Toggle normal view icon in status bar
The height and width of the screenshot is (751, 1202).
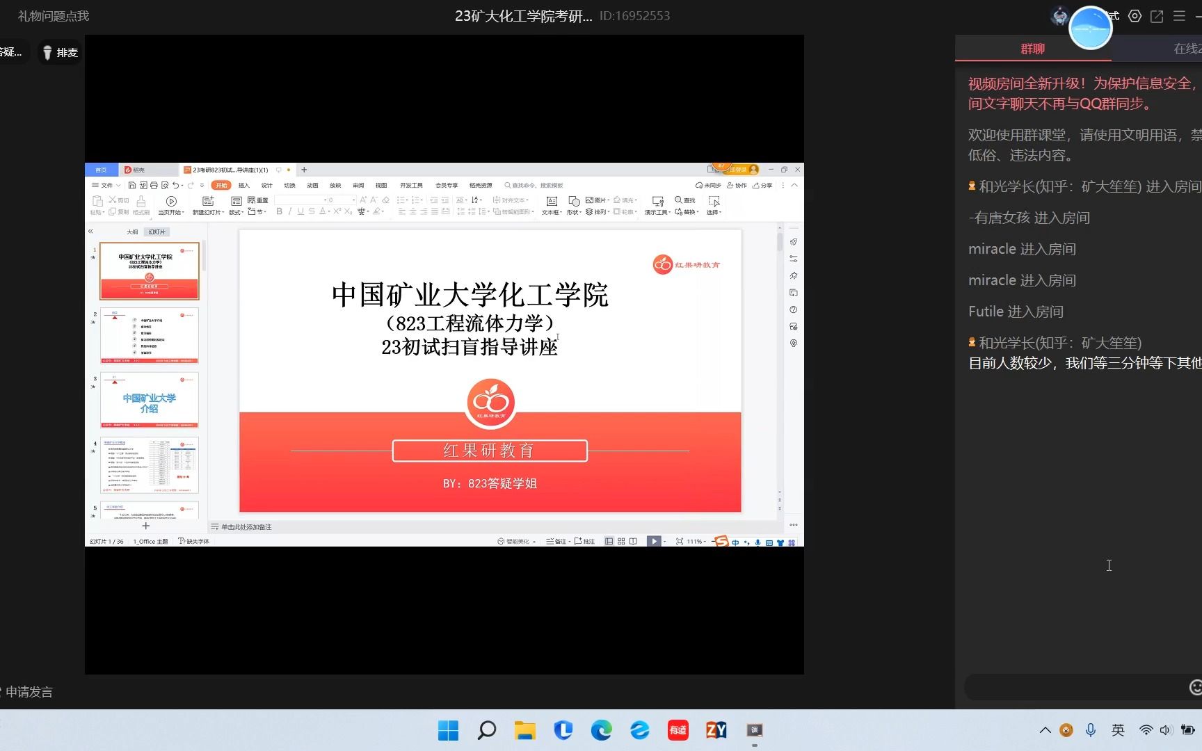[609, 541]
